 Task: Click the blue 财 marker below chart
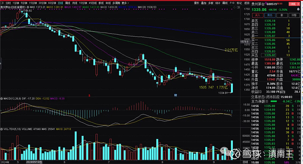coord(175,95)
